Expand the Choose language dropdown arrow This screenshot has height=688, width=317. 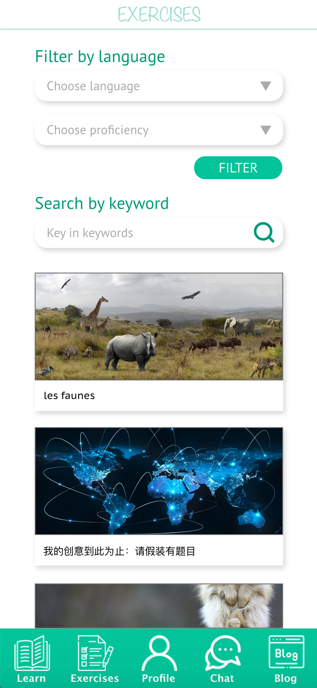pyautogui.click(x=266, y=86)
